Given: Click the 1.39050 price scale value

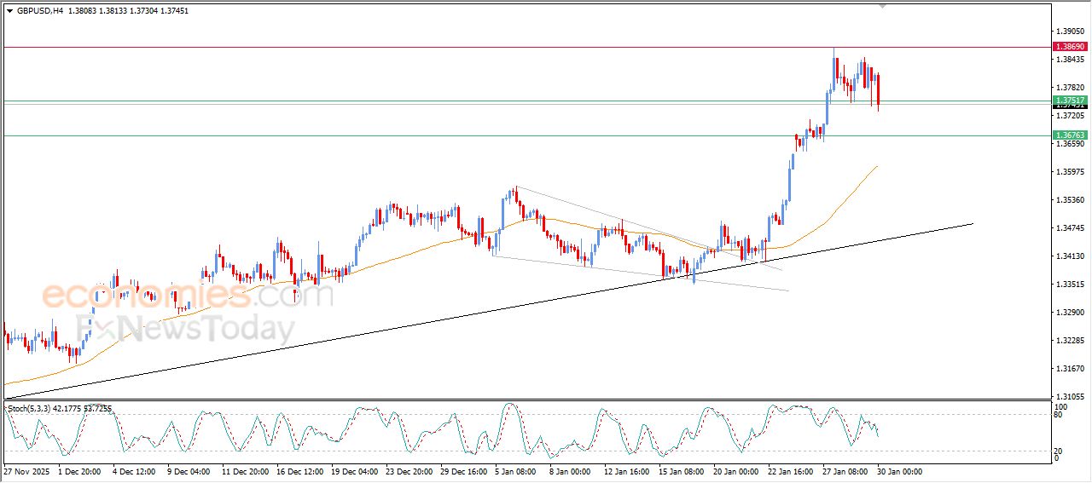Looking at the screenshot, I should point(1070,32).
